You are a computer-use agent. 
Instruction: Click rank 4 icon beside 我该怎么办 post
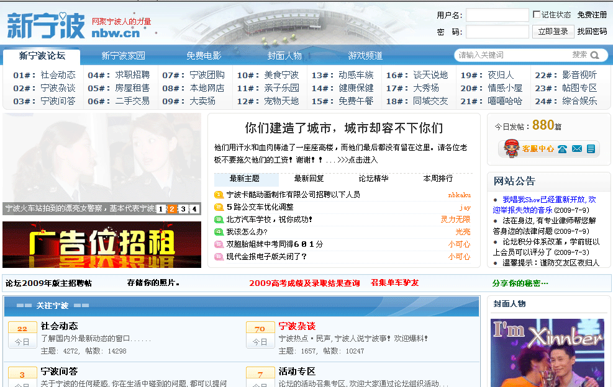[x=219, y=232]
